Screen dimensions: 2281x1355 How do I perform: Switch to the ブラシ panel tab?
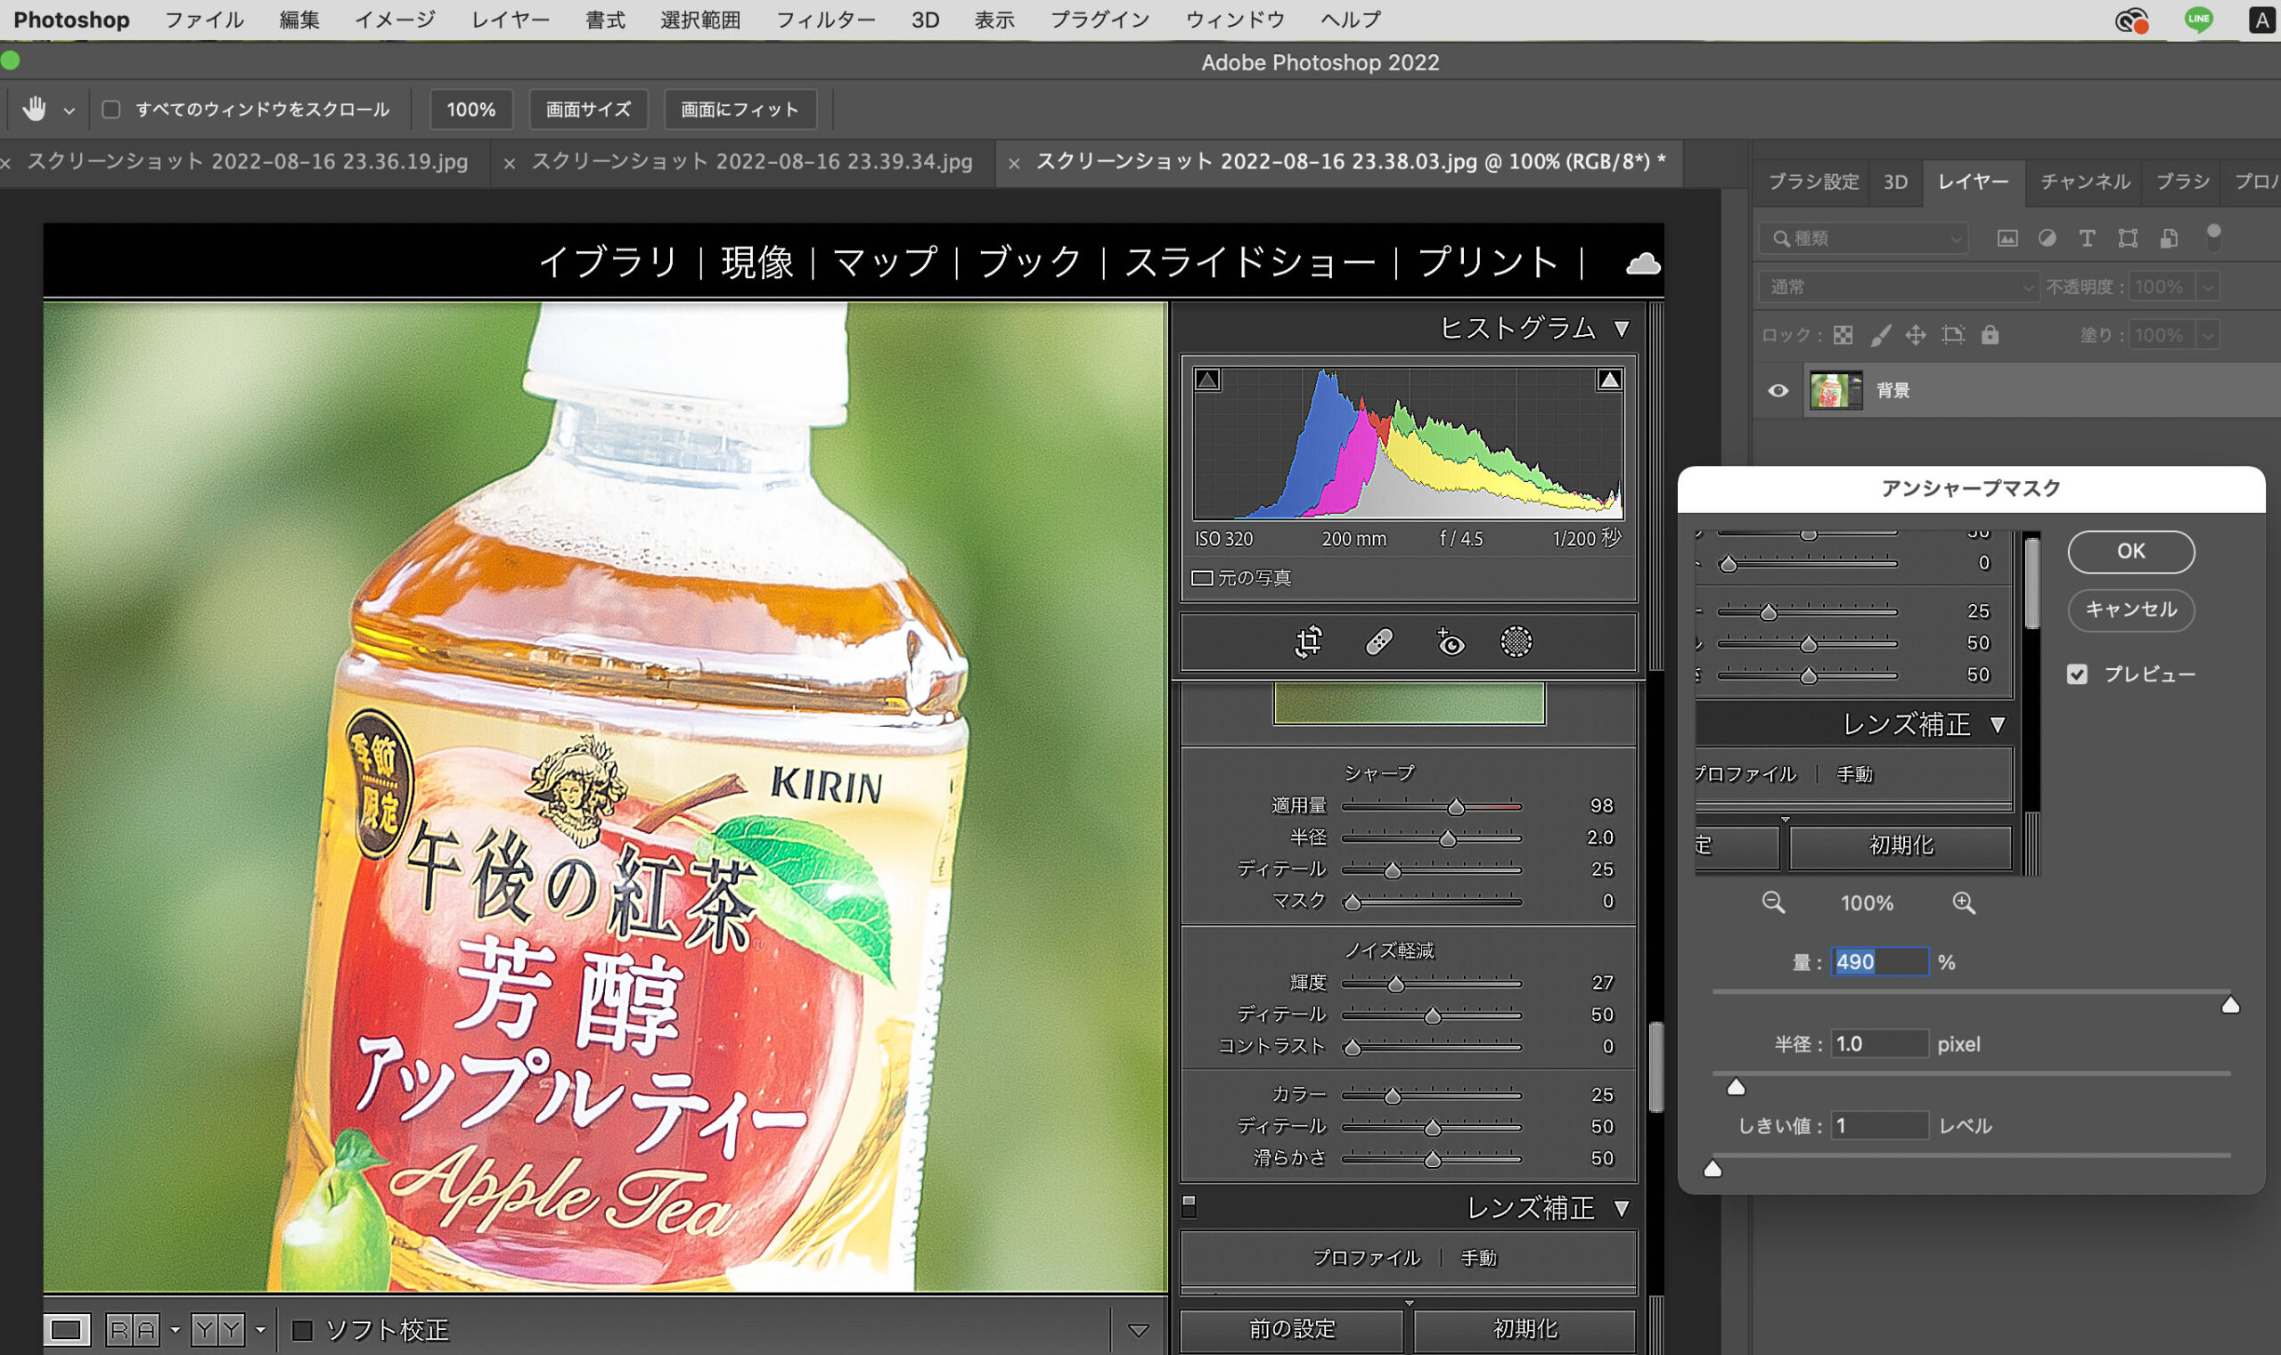(2181, 182)
